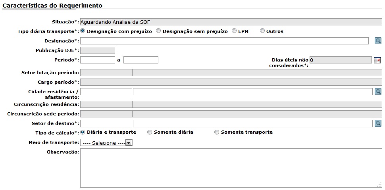Viewport: 385px width, 190px height.
Task: Click the Cidade residência code field
Action: point(106,92)
